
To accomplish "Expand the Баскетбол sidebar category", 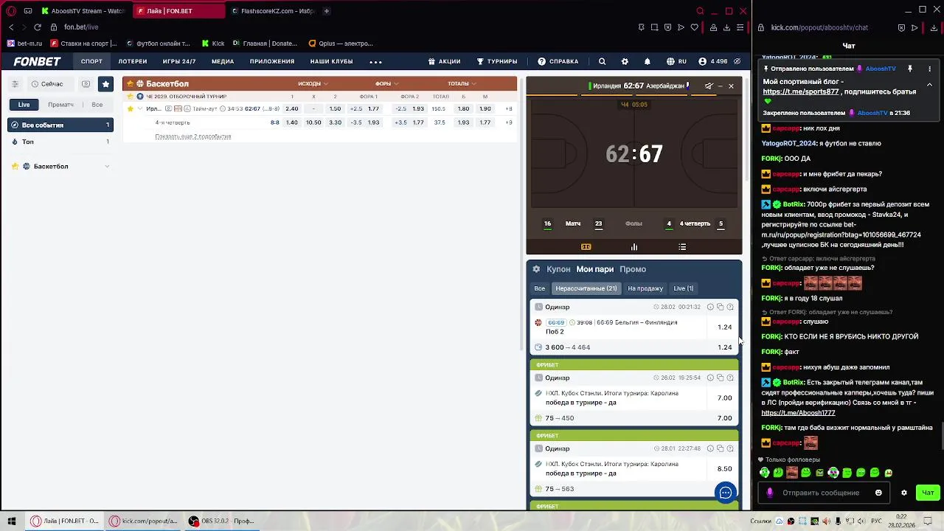I will pos(107,167).
